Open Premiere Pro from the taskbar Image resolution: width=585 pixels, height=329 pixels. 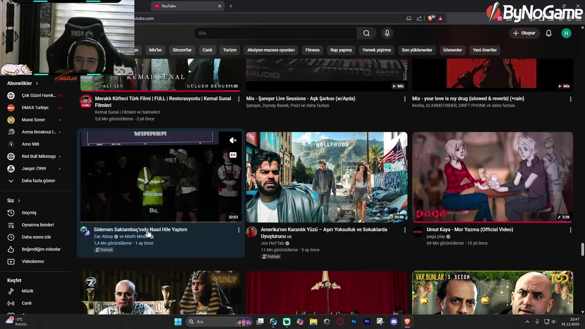coord(367,322)
